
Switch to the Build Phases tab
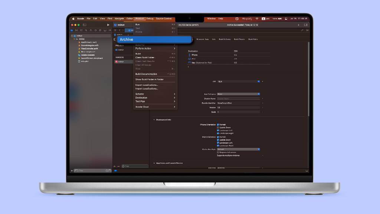click(x=239, y=39)
